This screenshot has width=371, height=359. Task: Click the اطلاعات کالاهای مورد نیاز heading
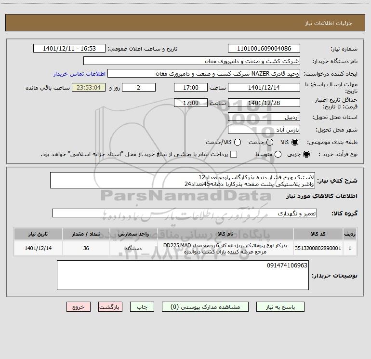pos(321,196)
